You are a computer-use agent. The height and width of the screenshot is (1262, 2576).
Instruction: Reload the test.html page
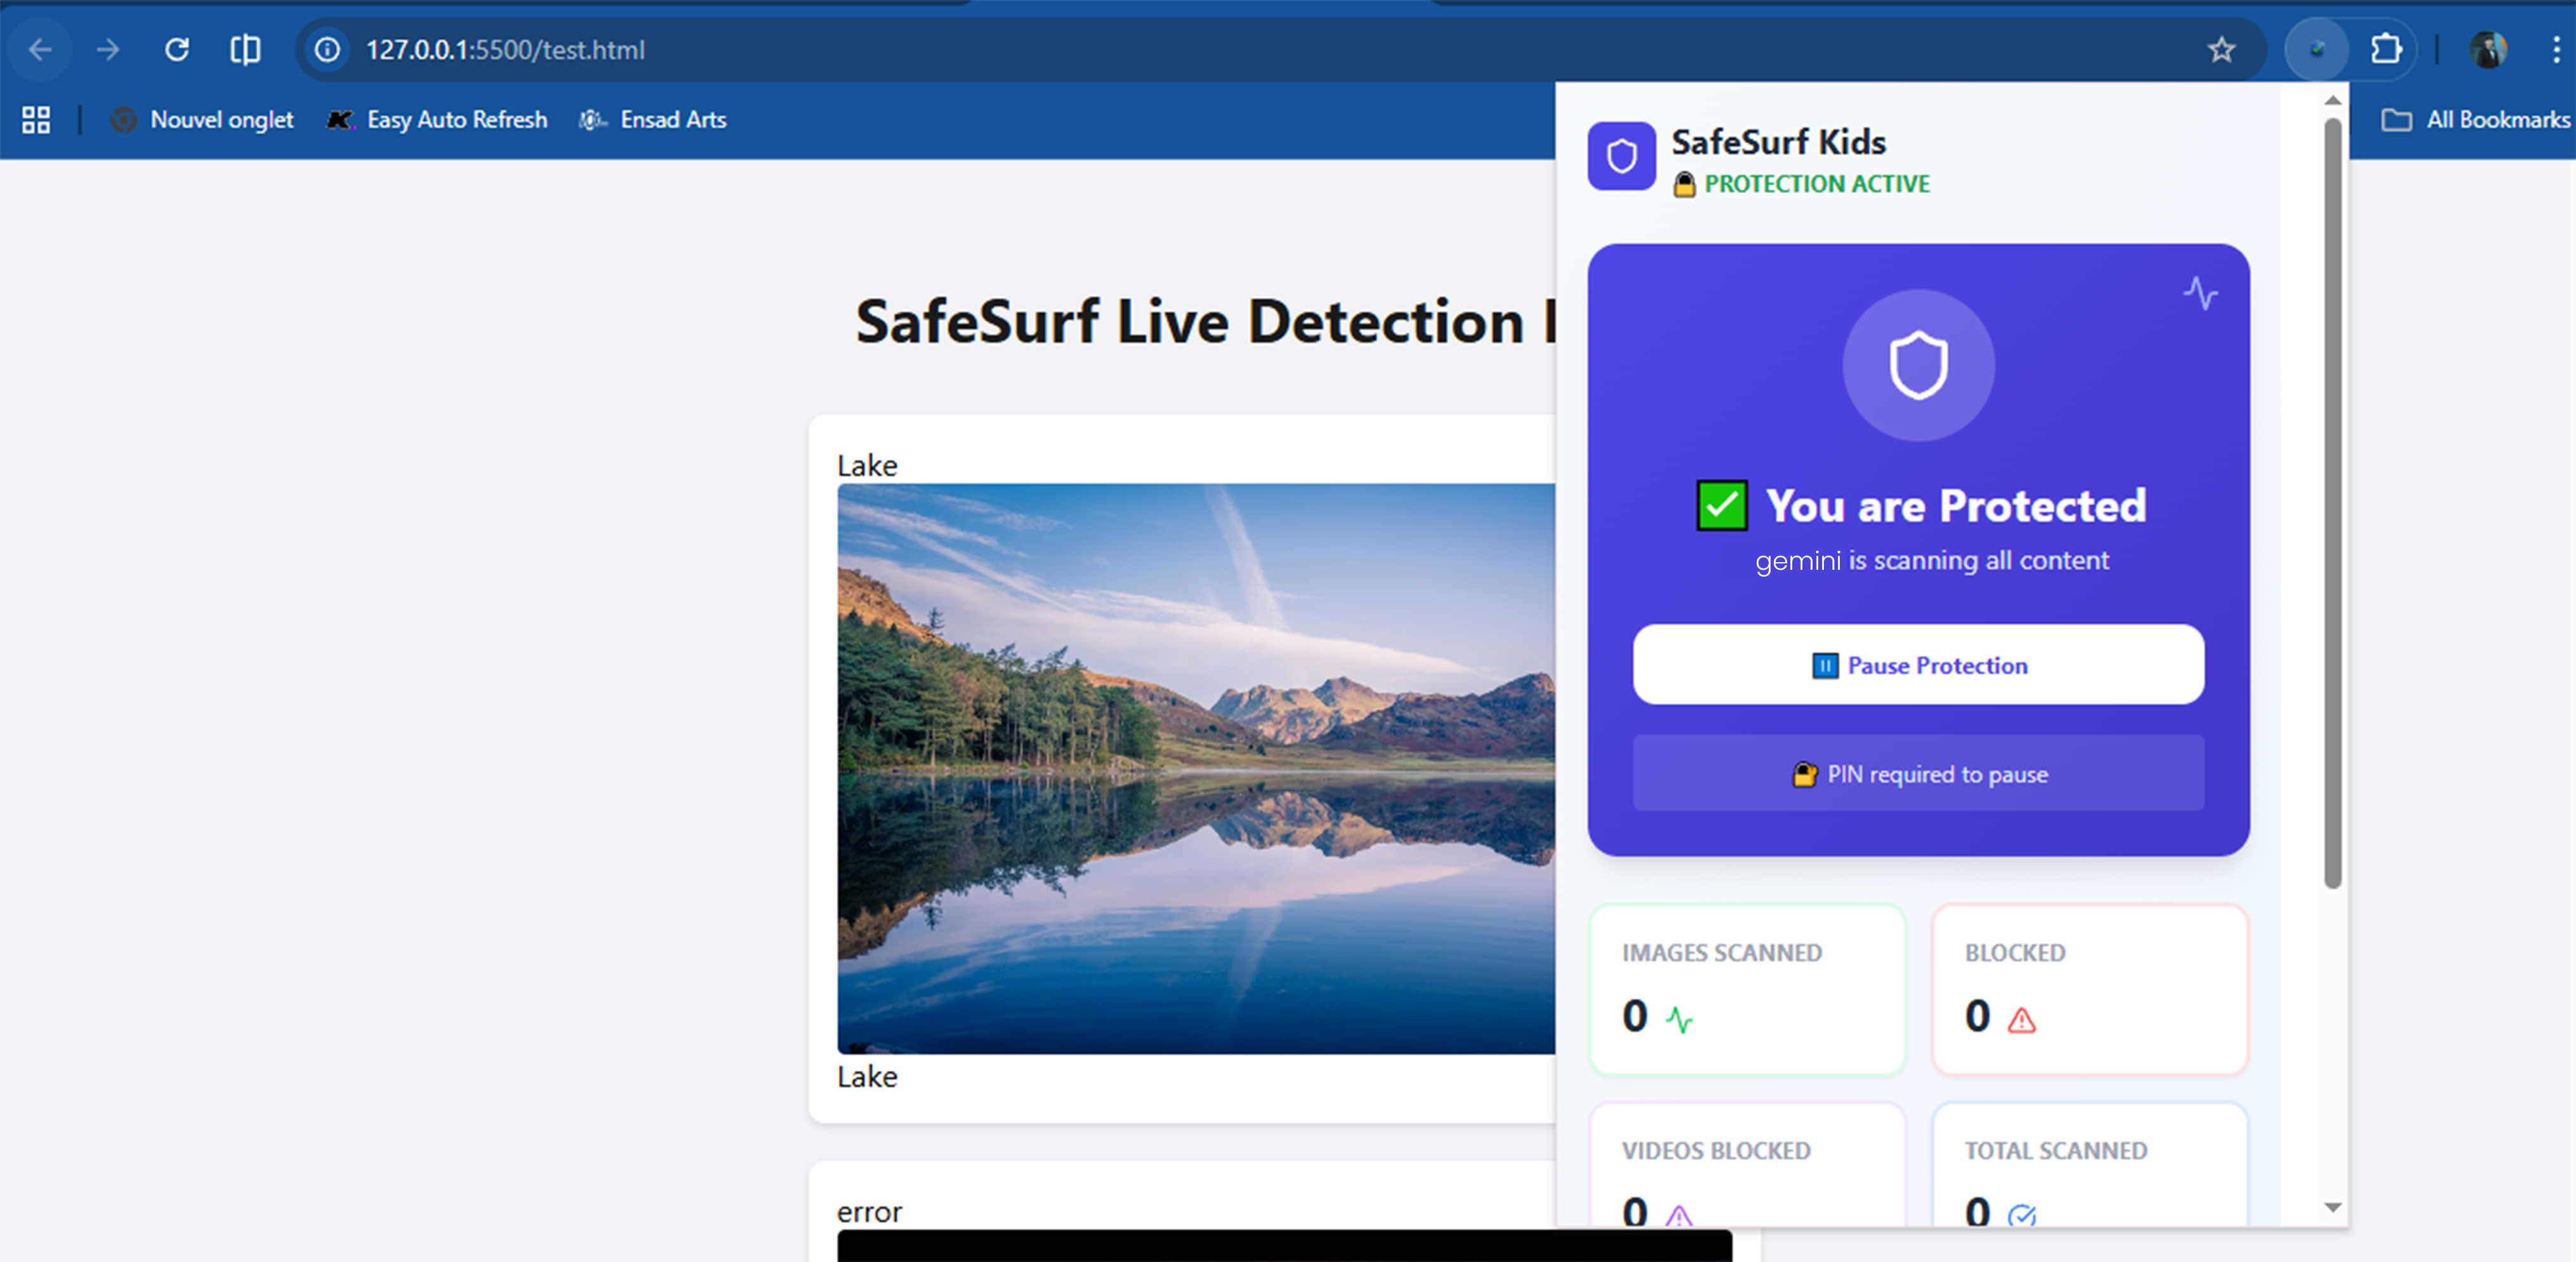(x=177, y=49)
